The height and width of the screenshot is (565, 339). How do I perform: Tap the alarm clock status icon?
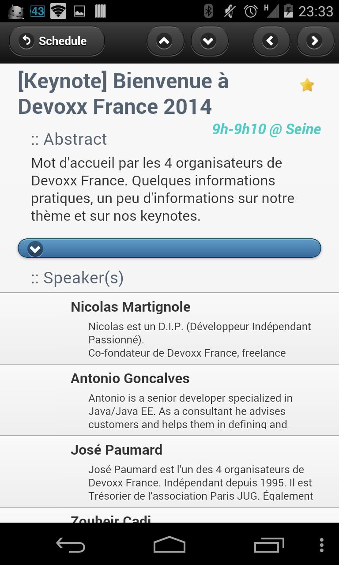[x=250, y=11]
